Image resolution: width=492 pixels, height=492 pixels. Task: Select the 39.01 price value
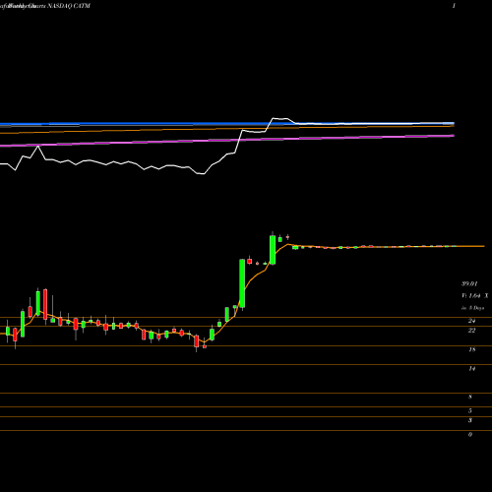[469, 283]
